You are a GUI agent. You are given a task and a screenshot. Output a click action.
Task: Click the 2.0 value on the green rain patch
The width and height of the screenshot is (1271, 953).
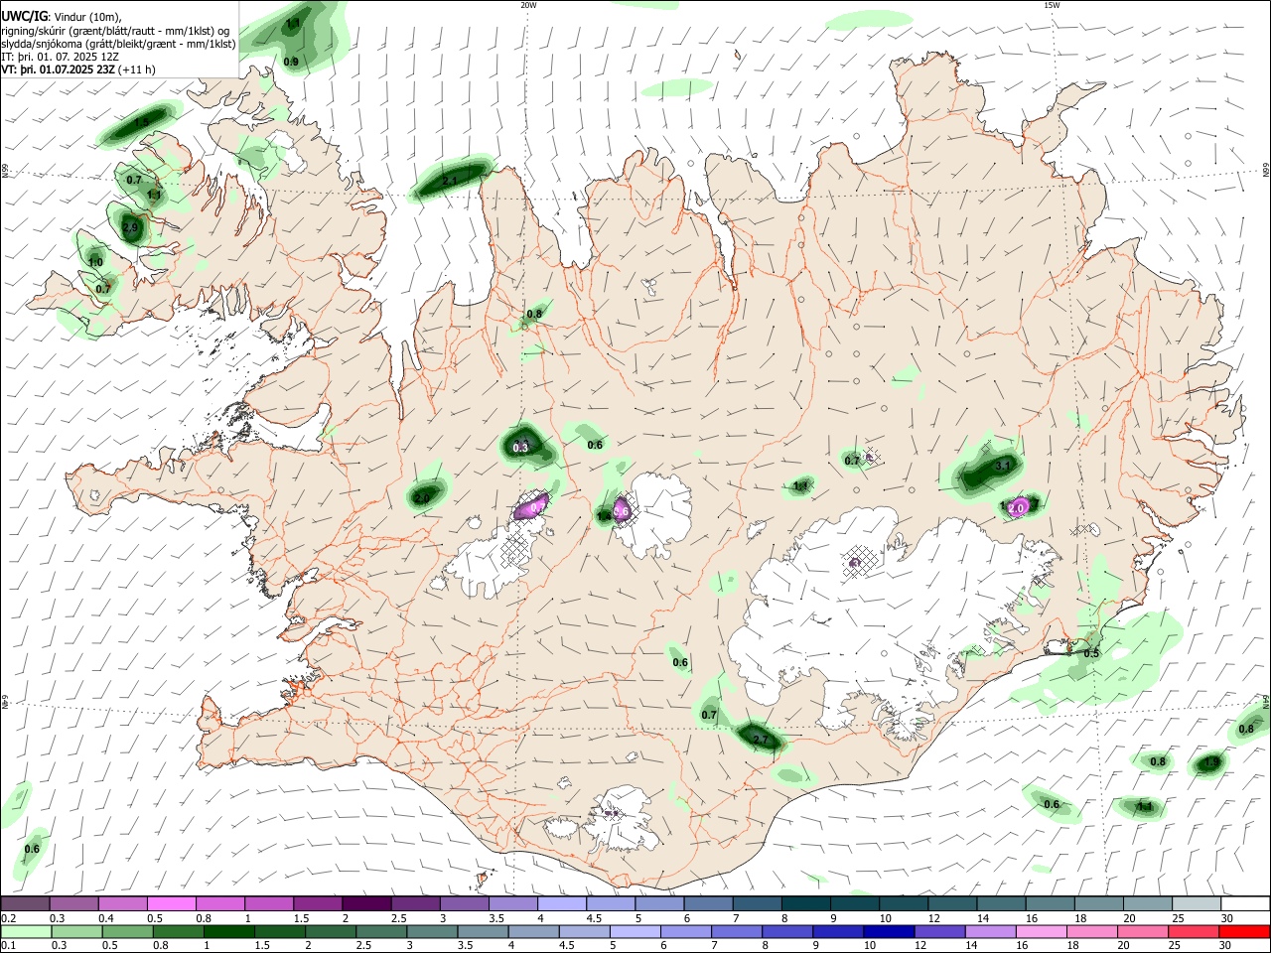pyautogui.click(x=422, y=498)
